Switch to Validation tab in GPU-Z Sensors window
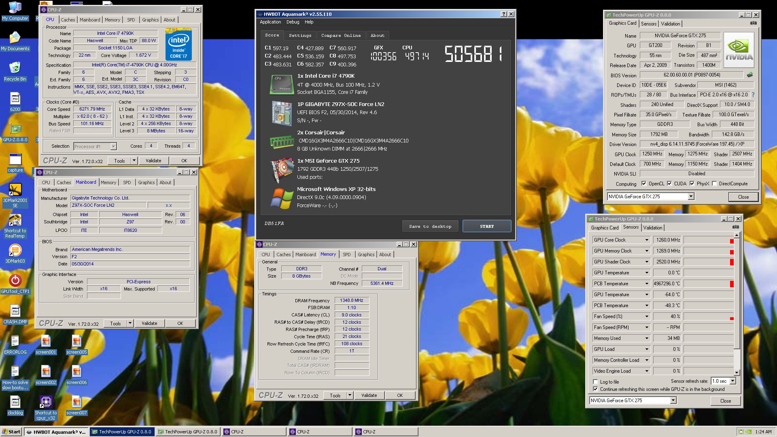 (653, 228)
